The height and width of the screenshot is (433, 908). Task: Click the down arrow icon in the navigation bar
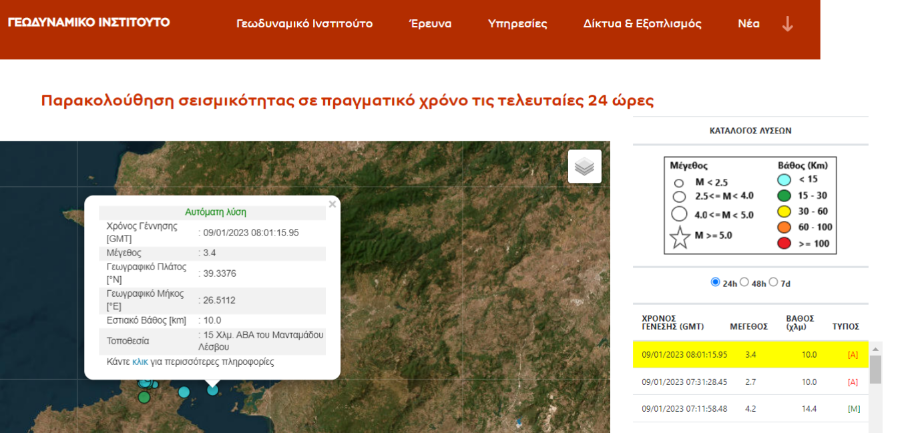click(787, 24)
